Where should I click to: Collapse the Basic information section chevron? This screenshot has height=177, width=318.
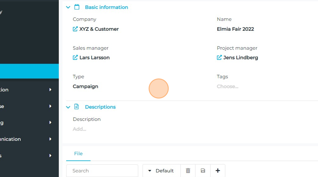[x=68, y=7]
